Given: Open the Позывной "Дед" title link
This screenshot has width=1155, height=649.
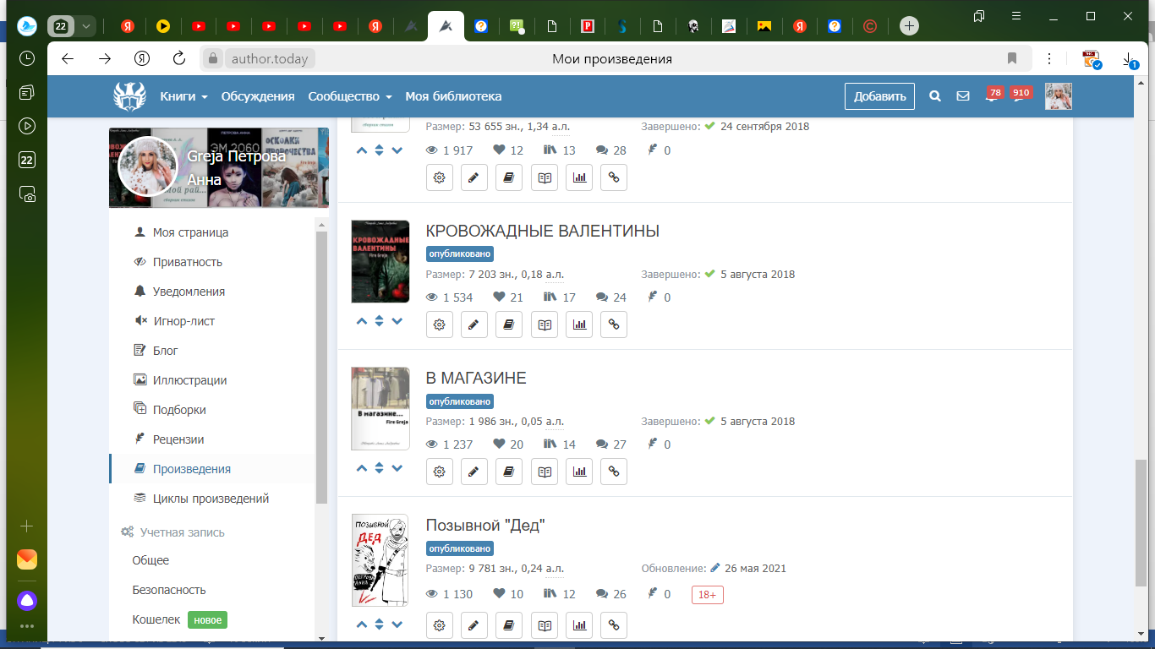Looking at the screenshot, I should [x=484, y=525].
